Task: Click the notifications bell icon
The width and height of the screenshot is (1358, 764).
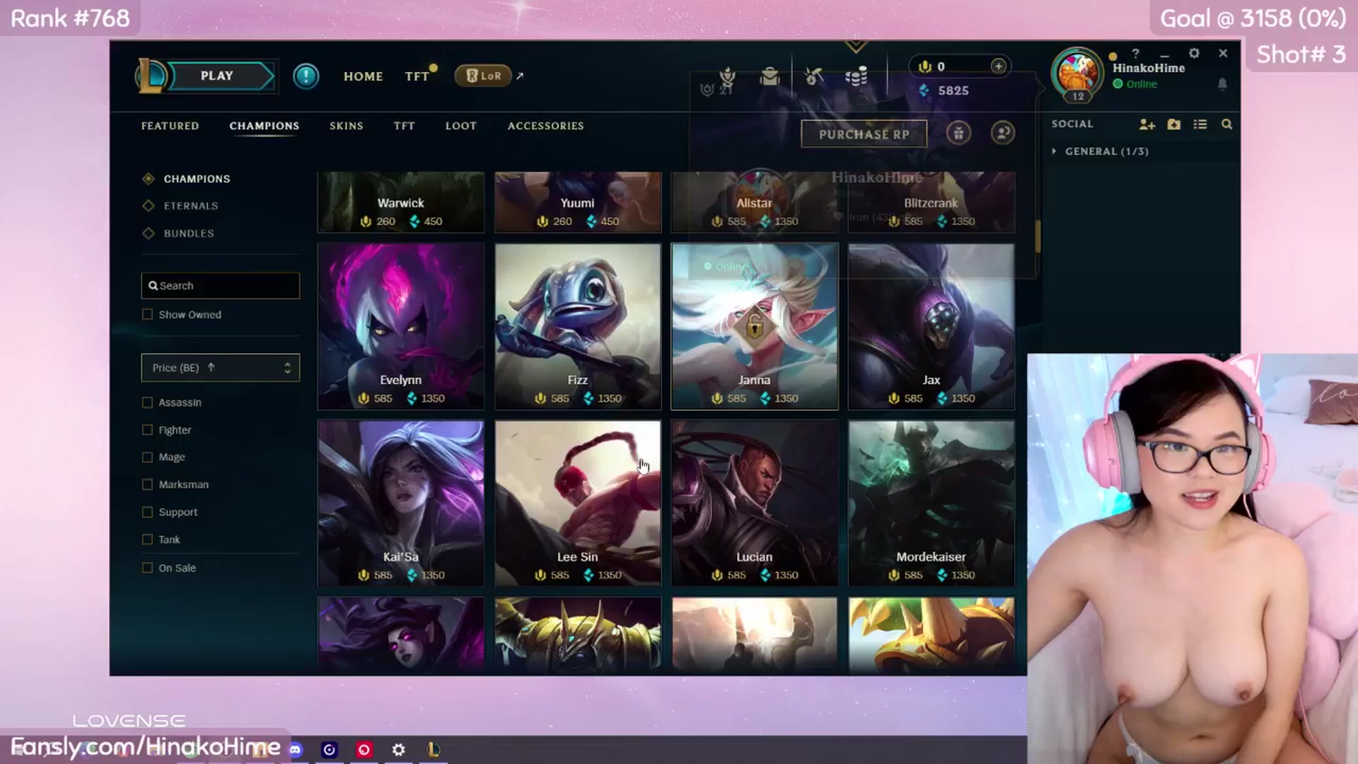Action: 1222,83
